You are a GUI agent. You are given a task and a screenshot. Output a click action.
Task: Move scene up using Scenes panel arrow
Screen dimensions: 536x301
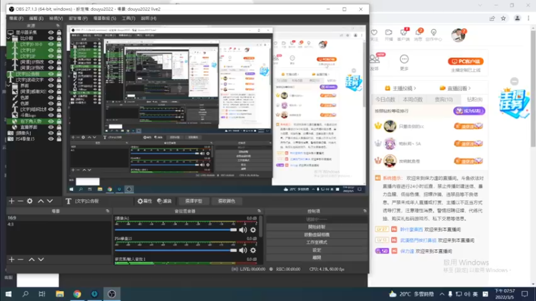pyautogui.click(x=31, y=260)
